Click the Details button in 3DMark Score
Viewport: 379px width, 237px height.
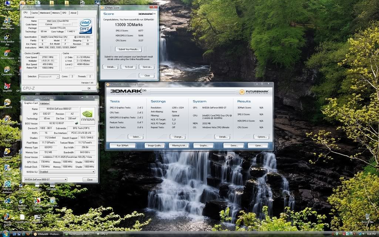[x=111, y=67]
